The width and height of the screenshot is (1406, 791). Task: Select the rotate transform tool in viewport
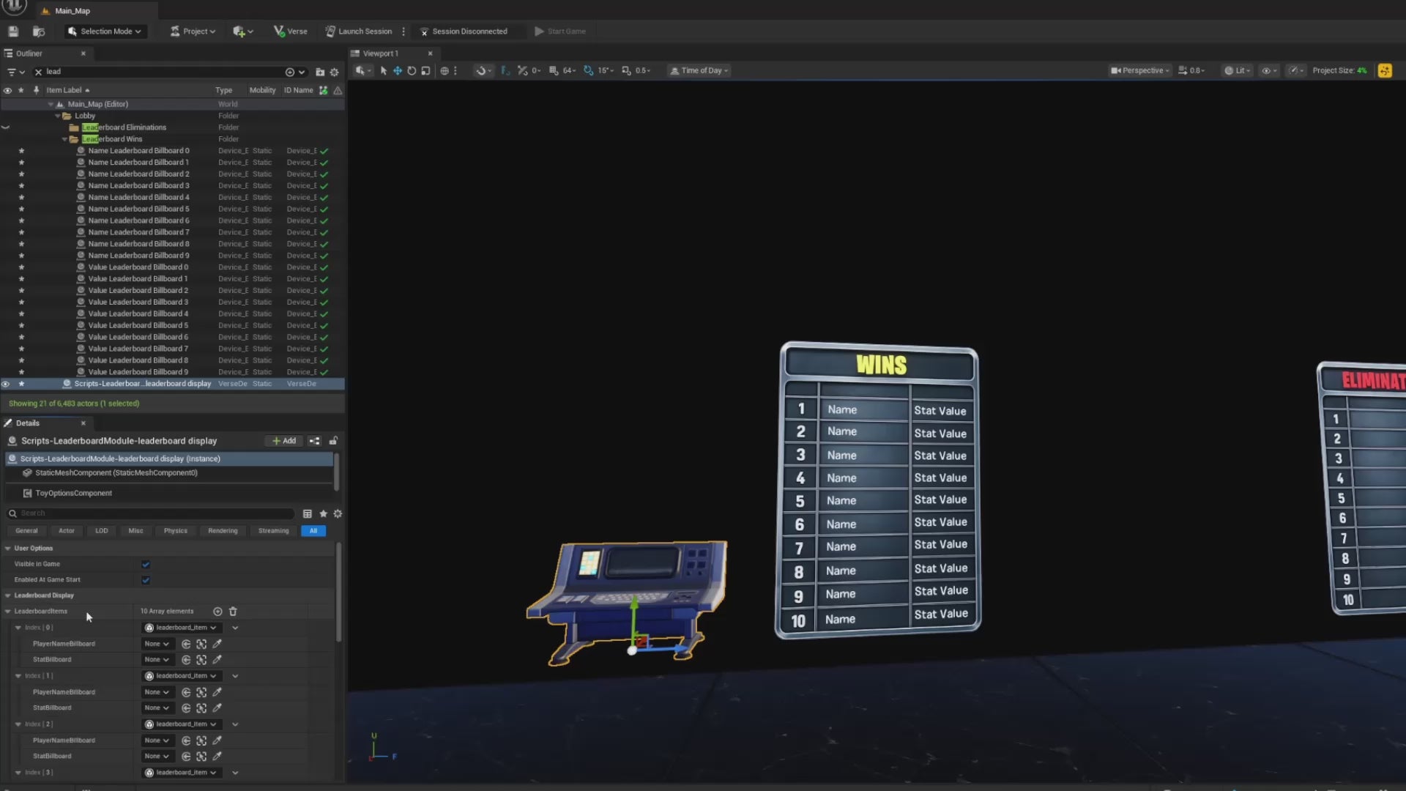412,71
